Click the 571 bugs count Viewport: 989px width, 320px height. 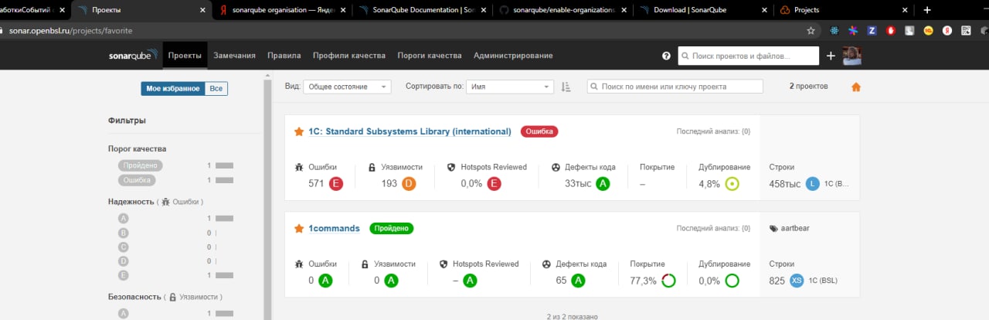316,183
